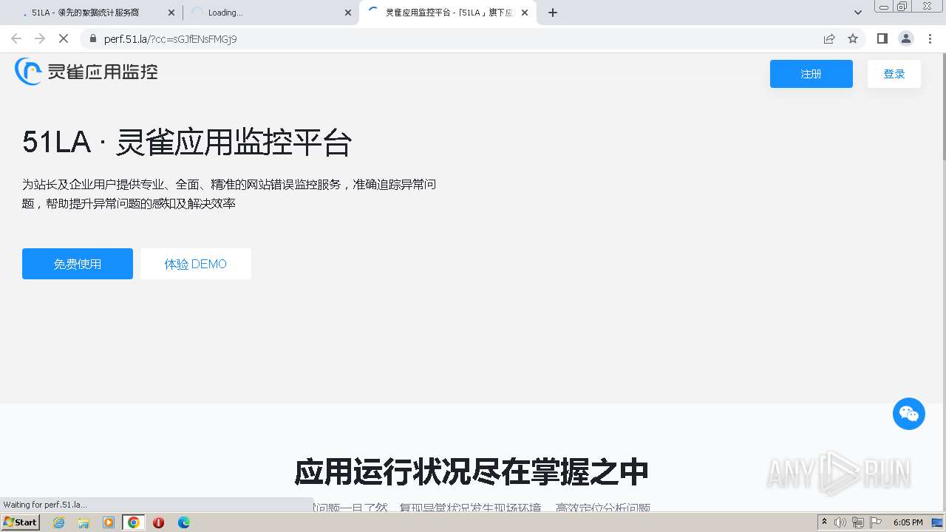Focus the address bar URL
Image resolution: width=946 pixels, height=532 pixels.
click(171, 39)
